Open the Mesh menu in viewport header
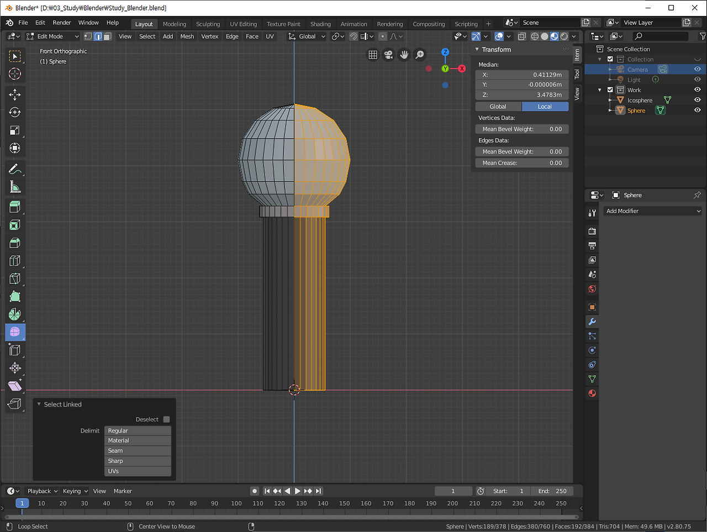This screenshot has width=707, height=532. click(187, 36)
